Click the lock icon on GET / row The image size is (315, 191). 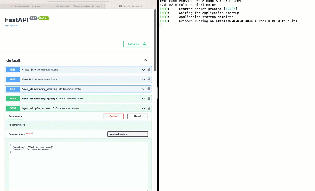click(149, 70)
